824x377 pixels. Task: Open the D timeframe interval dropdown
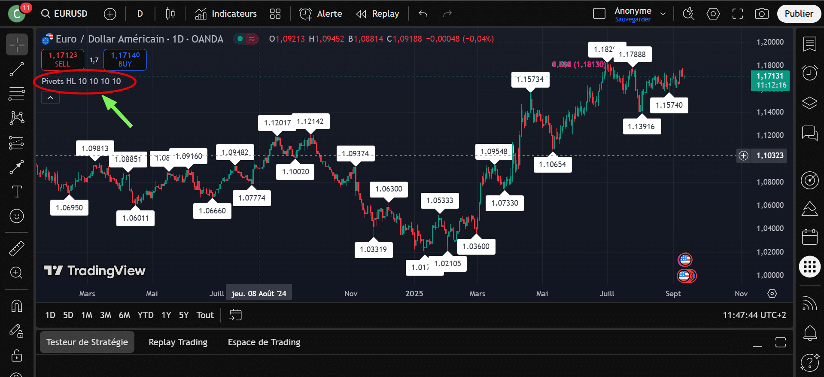(x=140, y=14)
